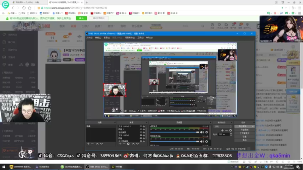Add a new scene in OBS Scenes panel
The height and width of the screenshot is (170, 303).
[x=88, y=144]
